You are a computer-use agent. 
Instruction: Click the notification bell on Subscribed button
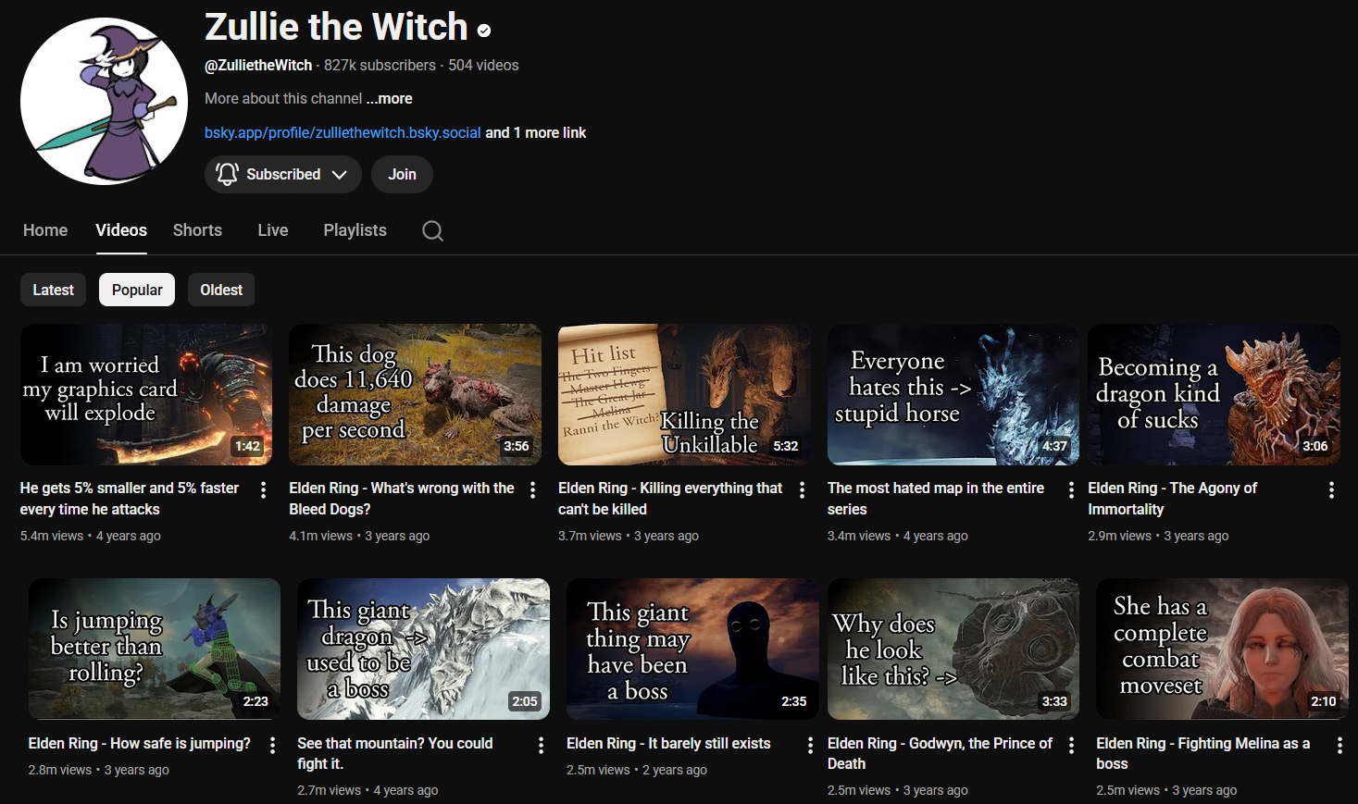(227, 174)
